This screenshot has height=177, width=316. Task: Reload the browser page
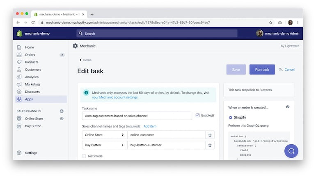pyautogui.click(x=33, y=22)
